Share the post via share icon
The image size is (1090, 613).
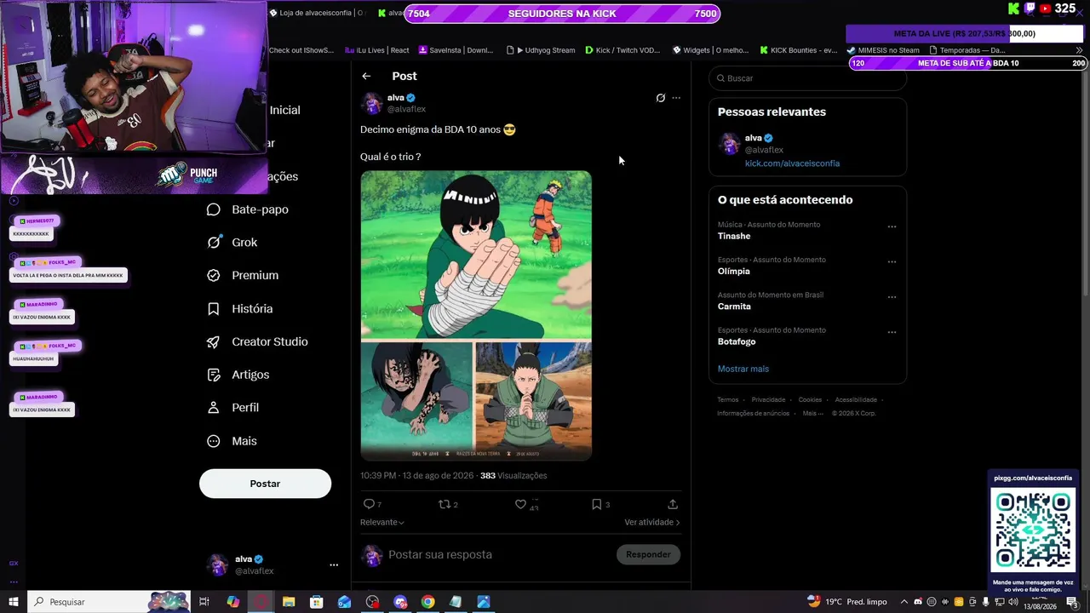673,504
